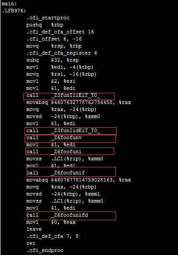Click the movl $2, %esi line
This screenshot has width=178, height=255.
[x=51, y=81]
